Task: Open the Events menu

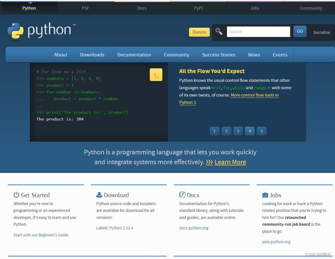Action: 280,55
